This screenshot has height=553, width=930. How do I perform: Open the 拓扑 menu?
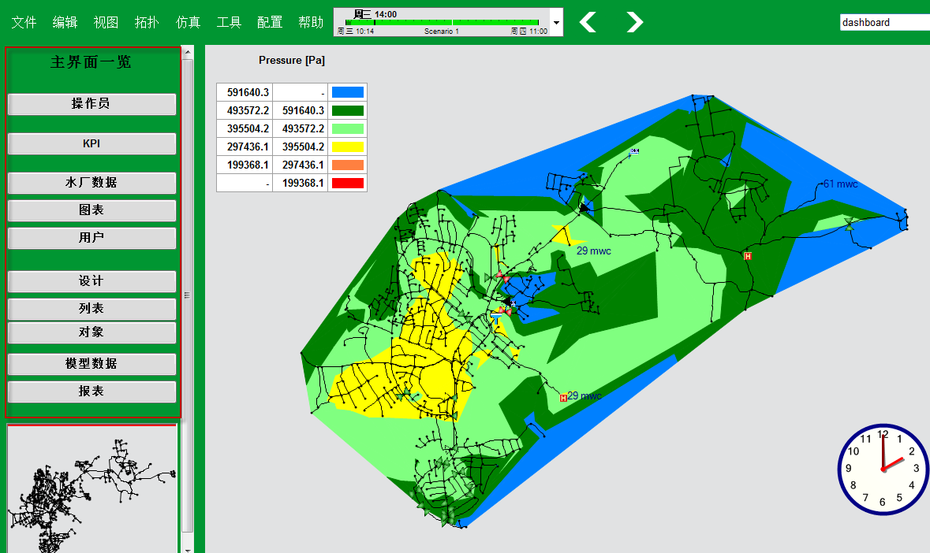147,22
